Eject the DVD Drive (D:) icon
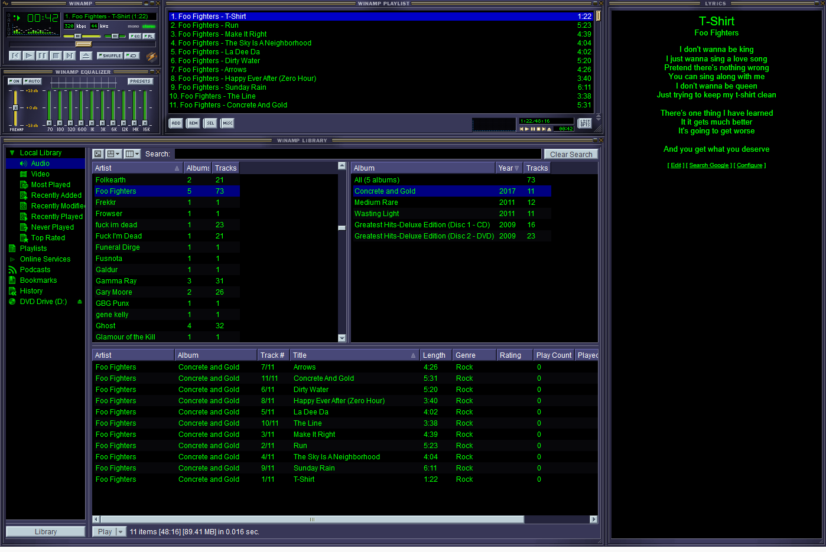This screenshot has width=826, height=552. pos(80,302)
